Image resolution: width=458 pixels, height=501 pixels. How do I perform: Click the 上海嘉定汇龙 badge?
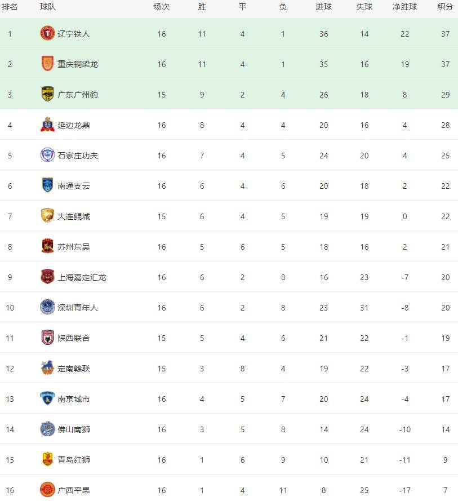47,277
